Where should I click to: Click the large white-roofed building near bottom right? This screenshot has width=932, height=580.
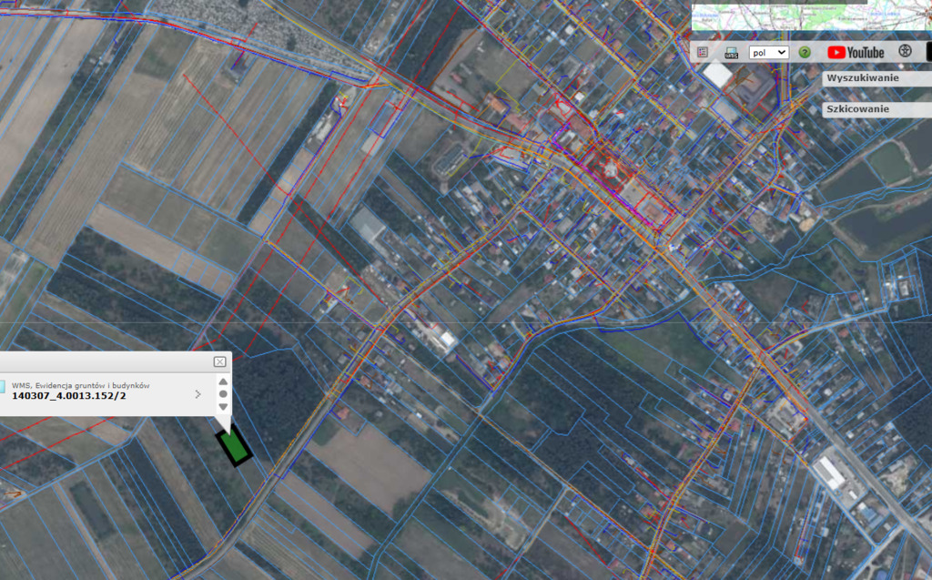pyautogui.click(x=829, y=473)
